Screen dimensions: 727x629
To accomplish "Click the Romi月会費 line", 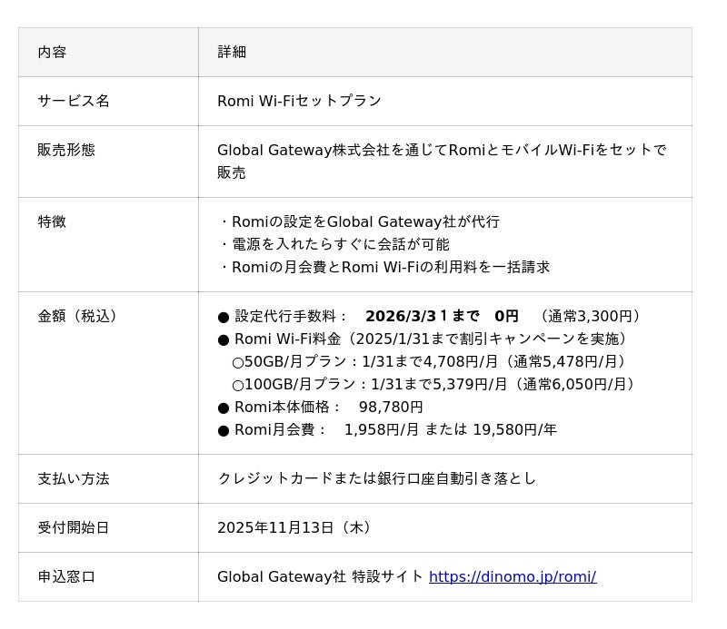I will point(387,429).
